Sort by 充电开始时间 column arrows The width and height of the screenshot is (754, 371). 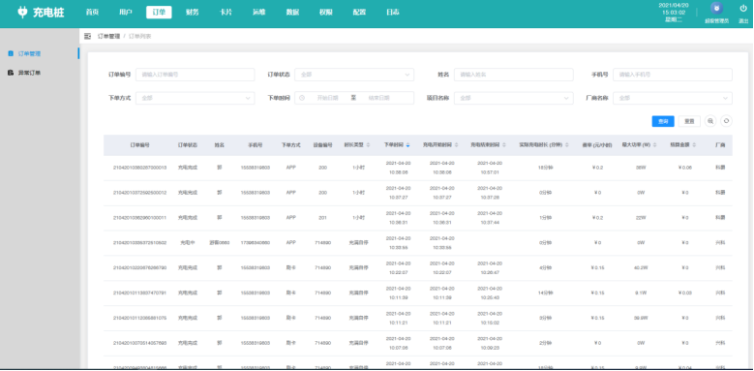point(456,145)
